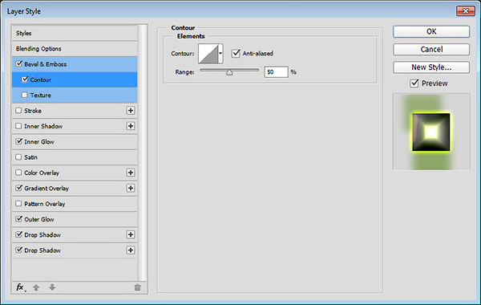Add another Color Overlay with its plus icon

click(131, 173)
